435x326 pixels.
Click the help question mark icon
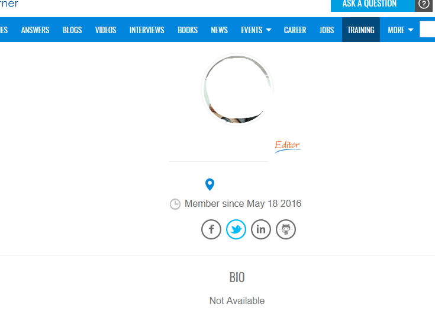(x=424, y=5)
